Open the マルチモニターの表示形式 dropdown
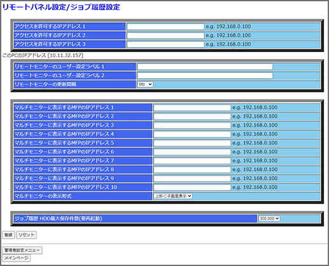This screenshot has height=266, width=329. coord(173,196)
